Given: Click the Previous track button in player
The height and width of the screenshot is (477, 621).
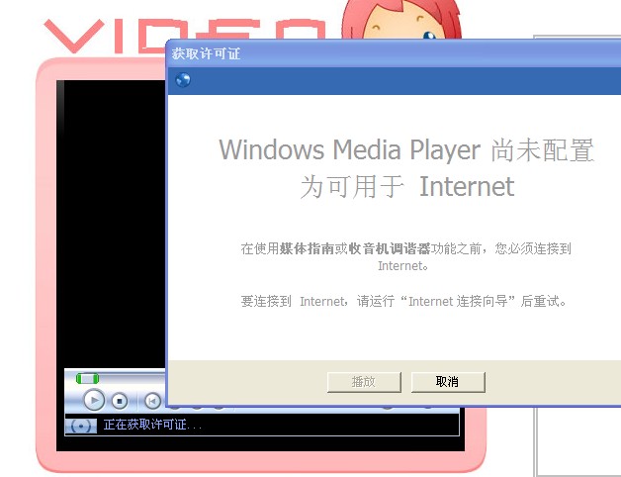Looking at the screenshot, I should pos(152,401).
